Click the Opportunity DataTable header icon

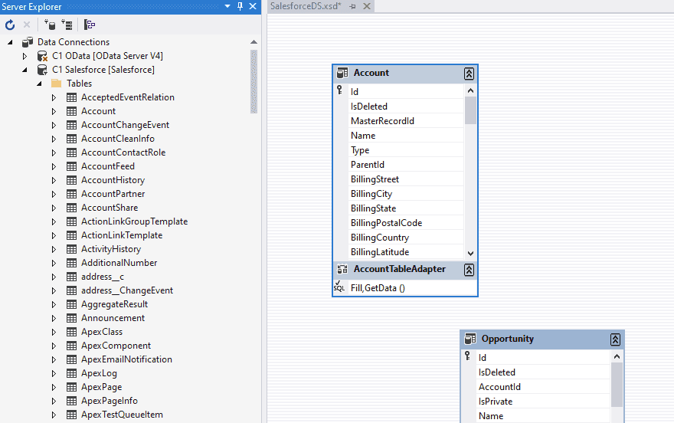click(470, 339)
